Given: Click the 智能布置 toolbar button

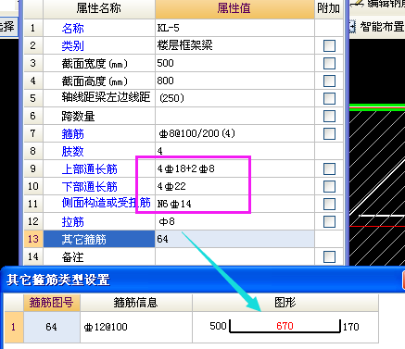Looking at the screenshot, I should click(382, 27).
